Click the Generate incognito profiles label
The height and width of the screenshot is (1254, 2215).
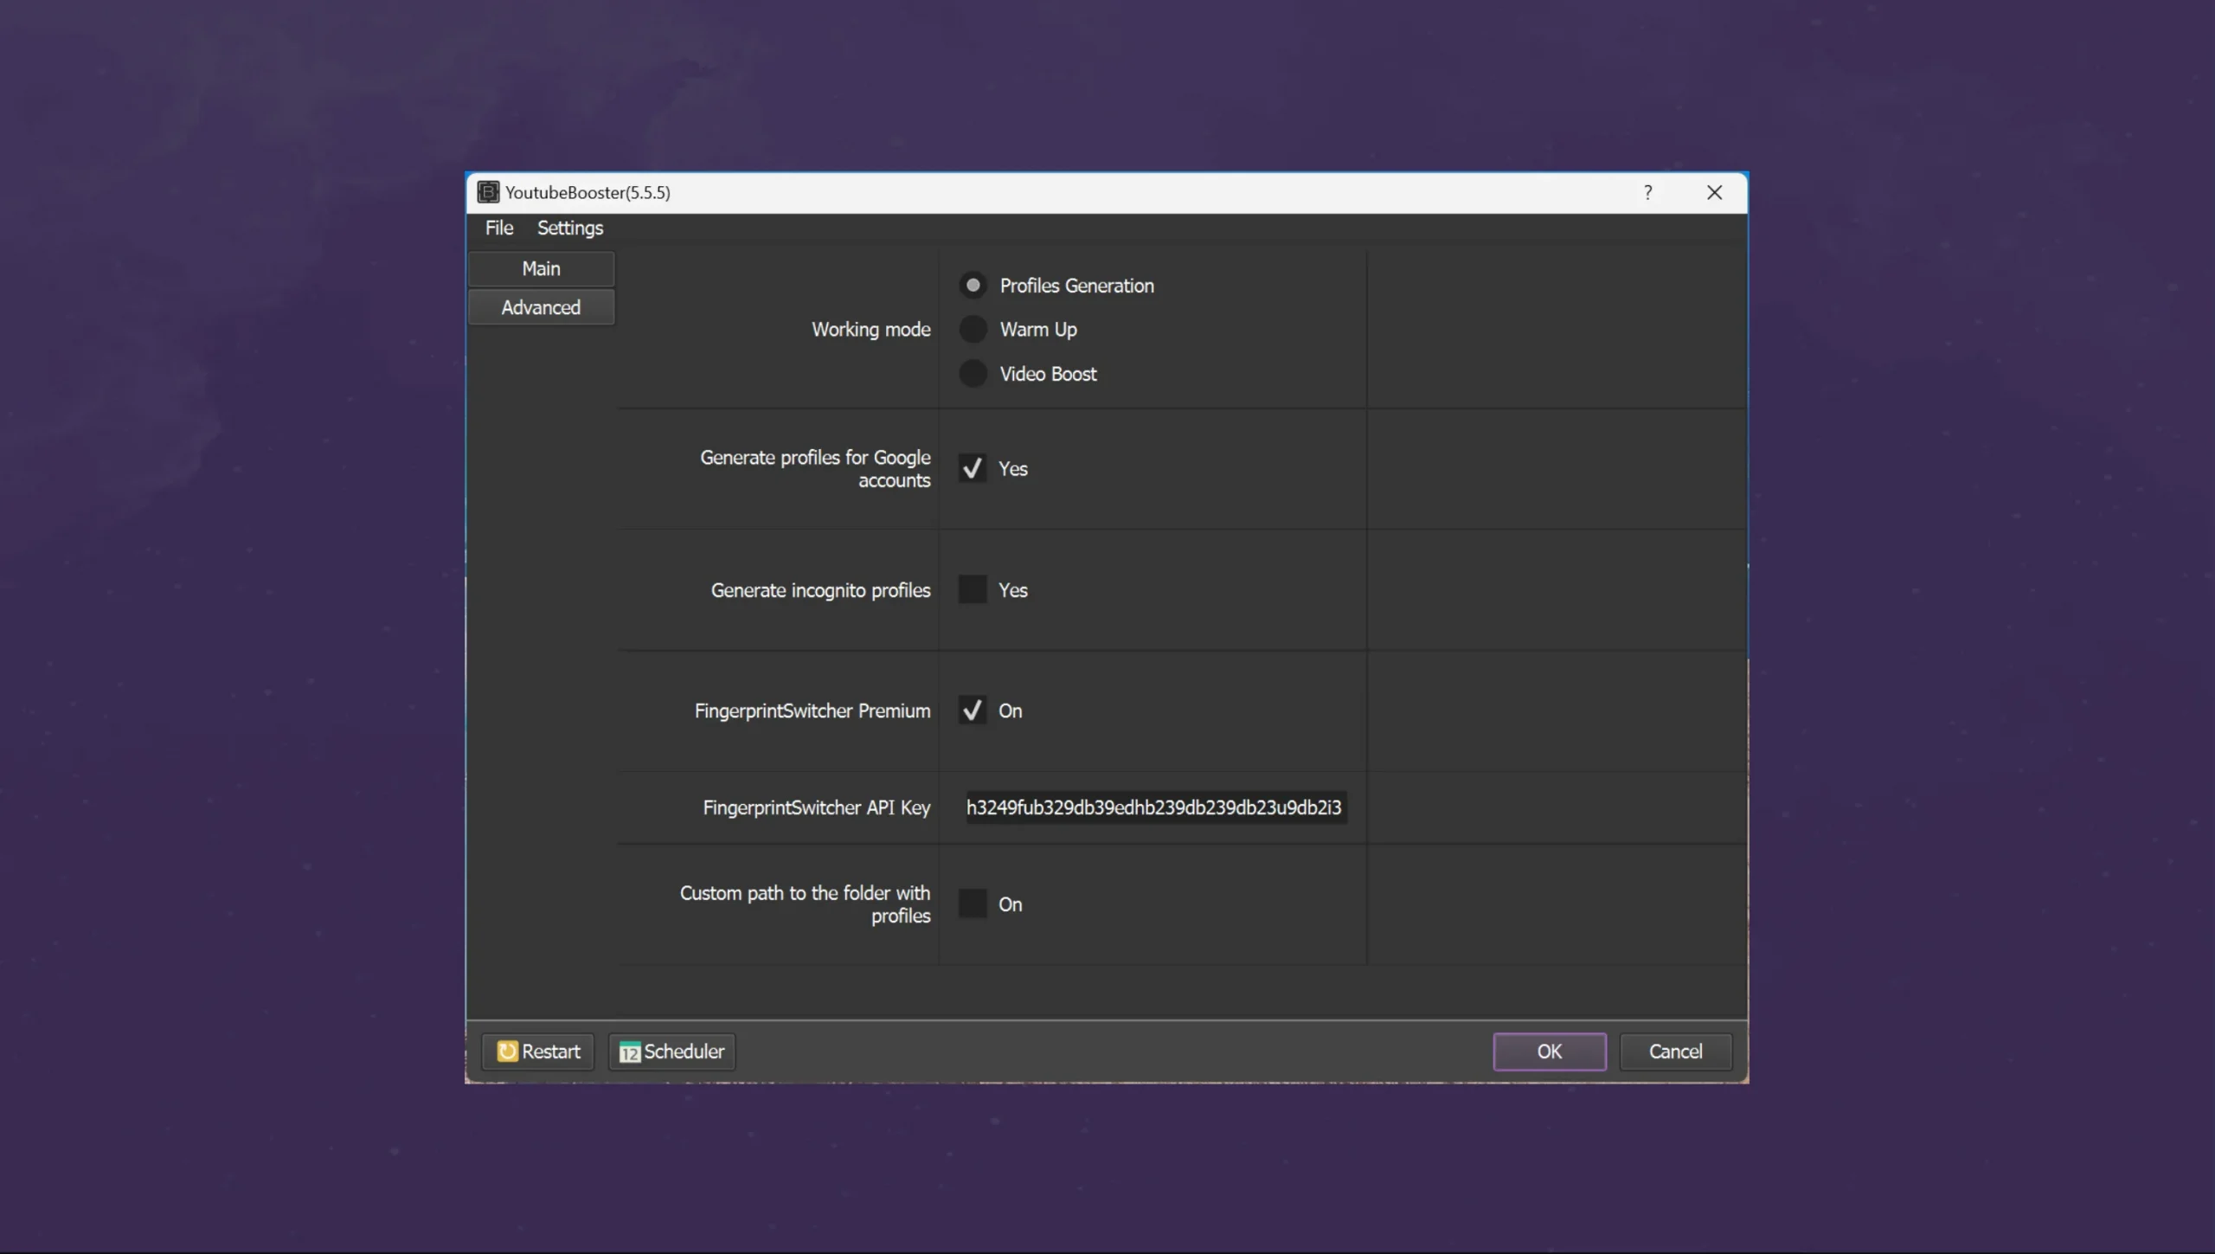820,590
